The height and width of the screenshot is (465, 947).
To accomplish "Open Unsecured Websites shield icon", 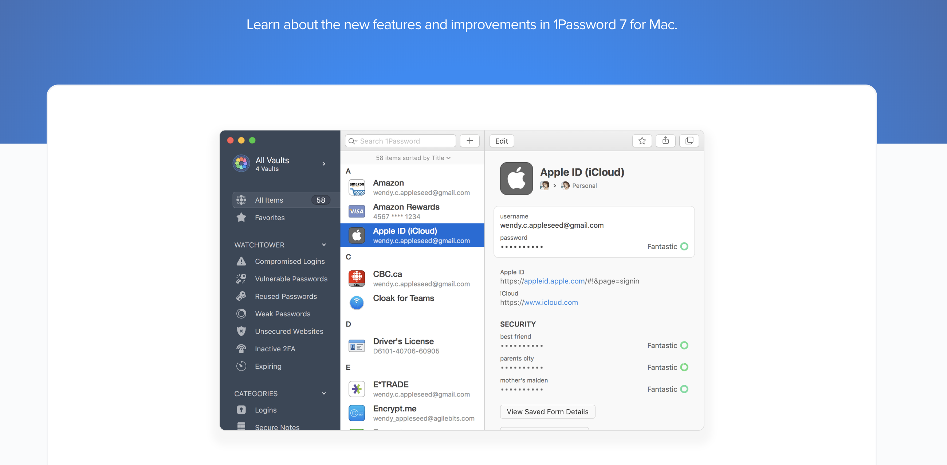I will point(241,331).
